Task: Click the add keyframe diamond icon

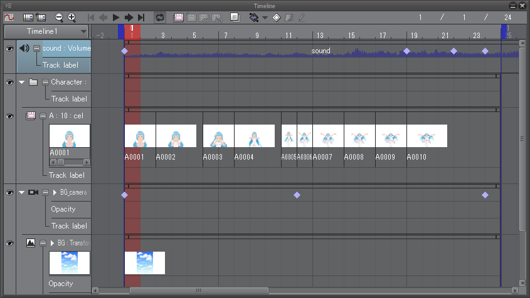Action: (x=276, y=18)
